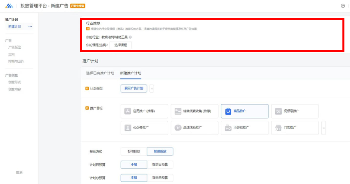
Task: Go to 定向 in sidebar
Action: pyautogui.click(x=11, y=54)
